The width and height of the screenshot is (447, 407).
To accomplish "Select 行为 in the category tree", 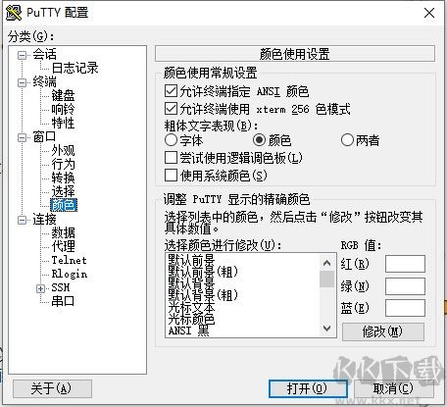I will [63, 164].
